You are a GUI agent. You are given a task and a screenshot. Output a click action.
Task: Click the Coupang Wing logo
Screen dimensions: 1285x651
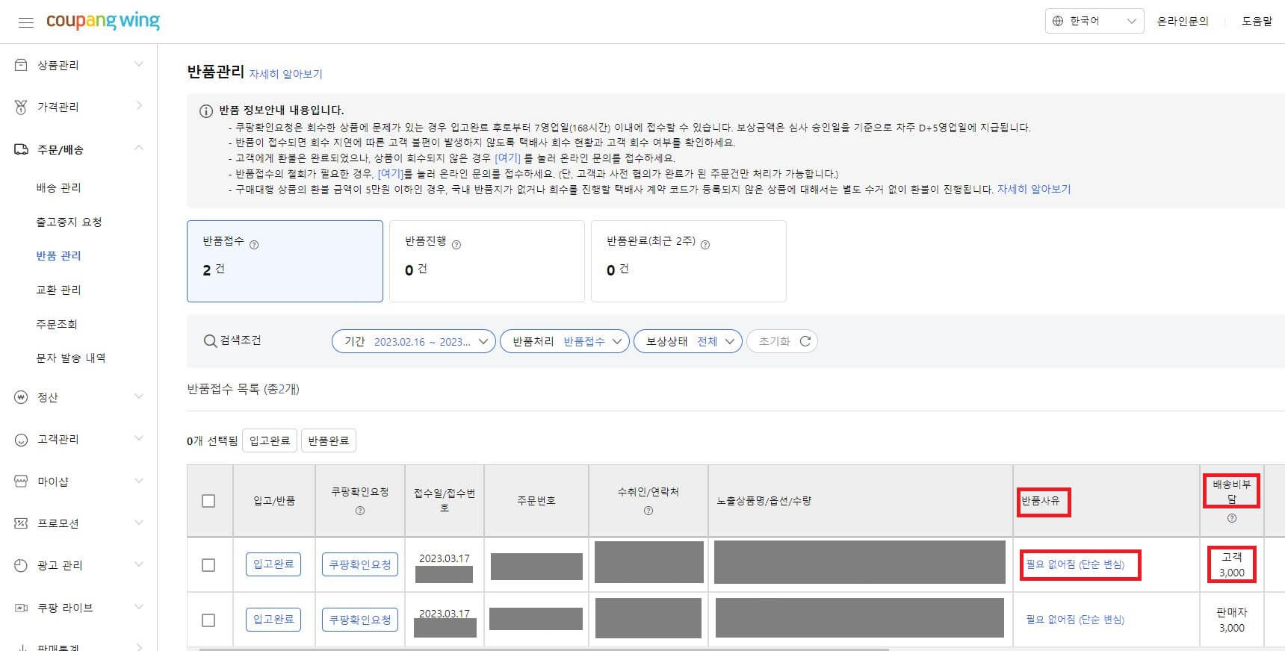pyautogui.click(x=103, y=21)
